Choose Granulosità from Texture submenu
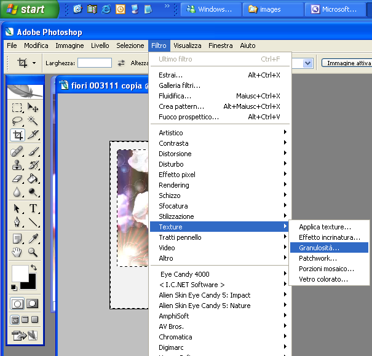 (330, 248)
